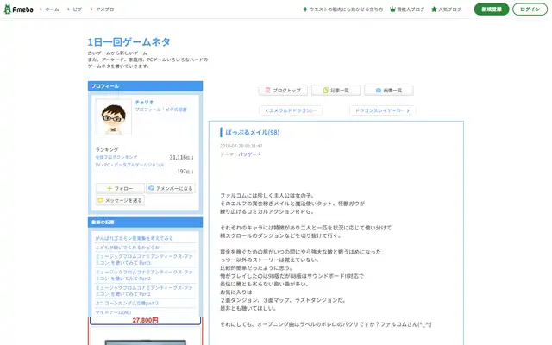Click the blue camera icon on 画像一覧
This screenshot has height=345, width=552.
pos(379,90)
